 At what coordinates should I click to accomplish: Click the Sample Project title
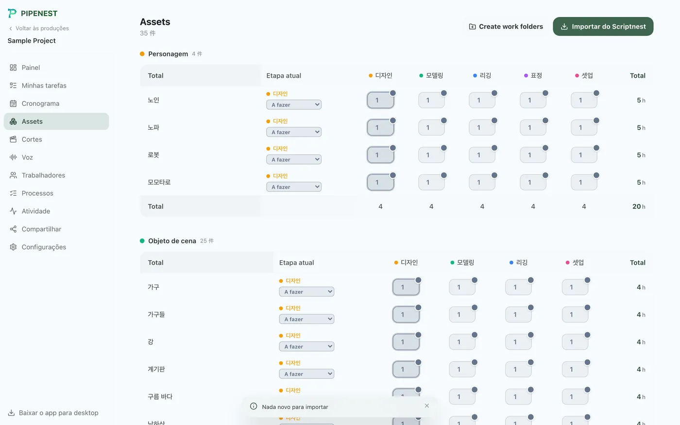pyautogui.click(x=32, y=41)
